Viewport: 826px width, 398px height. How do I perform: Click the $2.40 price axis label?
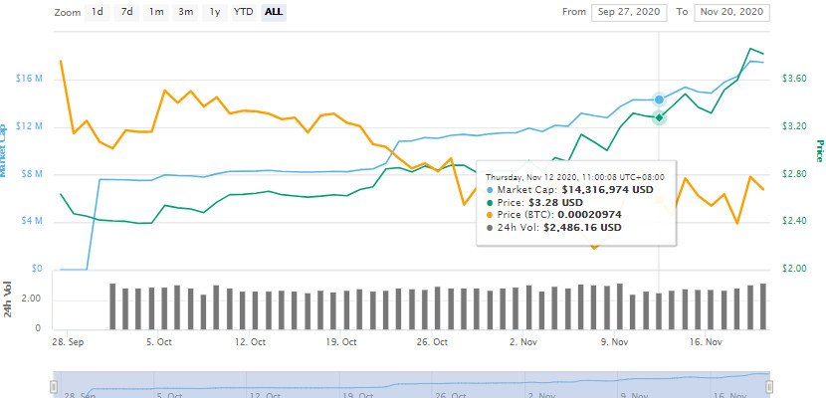click(794, 221)
